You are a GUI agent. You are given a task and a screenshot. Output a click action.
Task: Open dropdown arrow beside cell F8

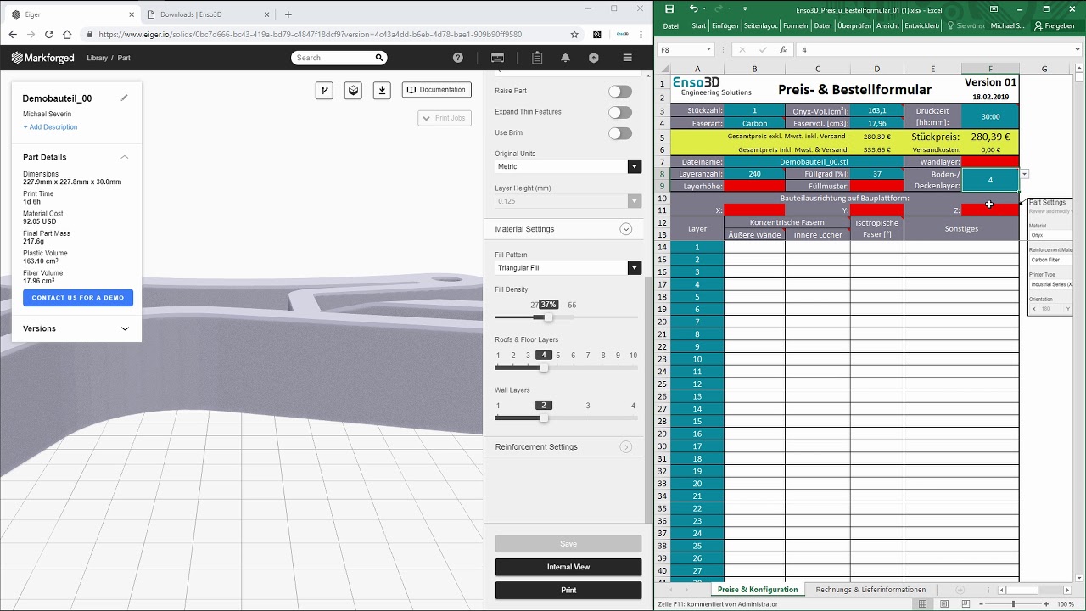(x=1025, y=174)
